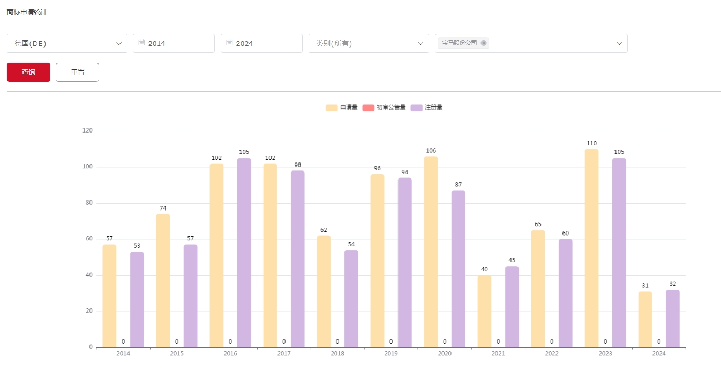Click calendar icon in 2024 end-year field
Screen dimensions: 721x373
point(229,43)
